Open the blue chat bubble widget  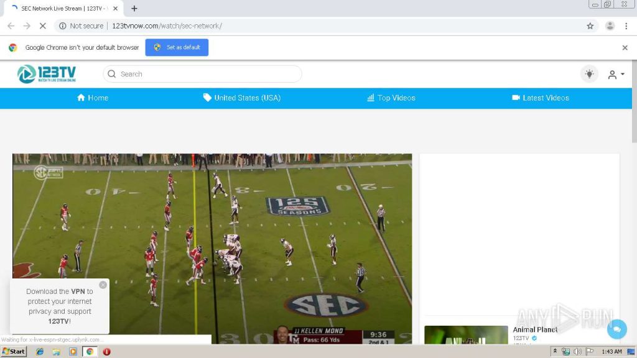(616, 329)
